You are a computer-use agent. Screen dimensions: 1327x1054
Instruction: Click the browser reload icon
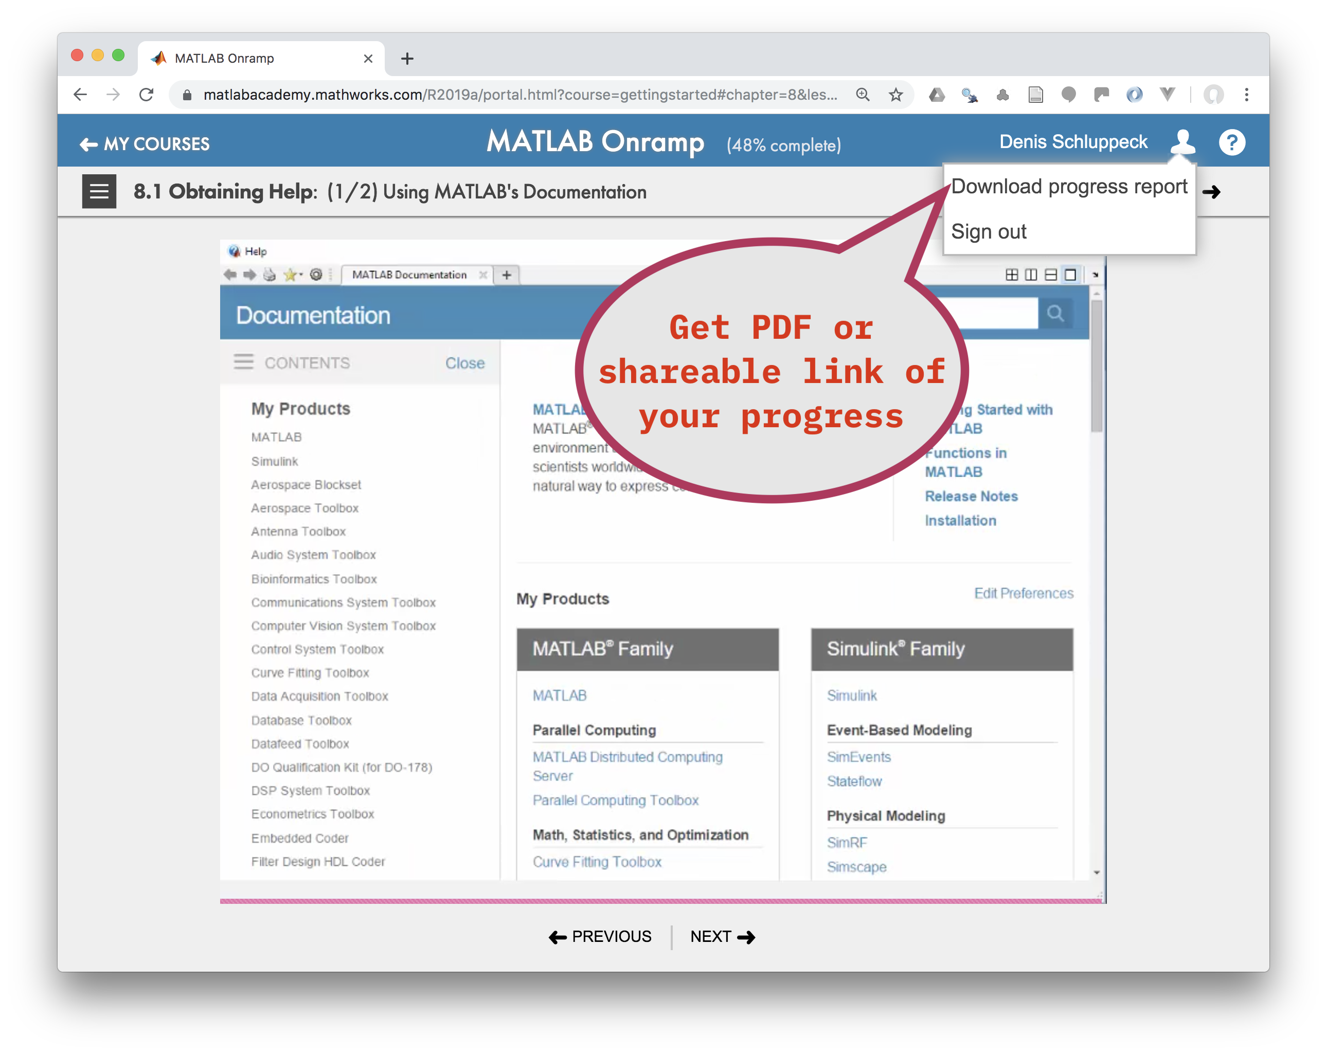(147, 95)
